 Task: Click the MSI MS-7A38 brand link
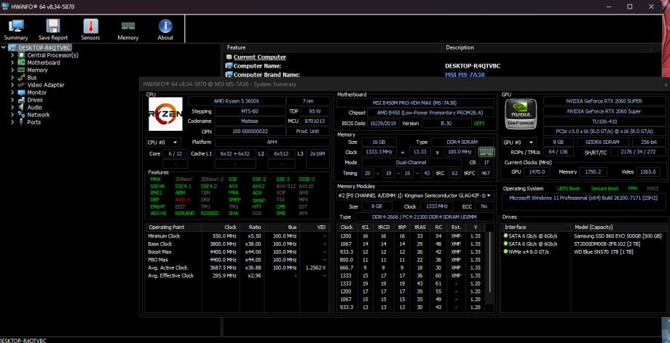pyautogui.click(x=466, y=74)
